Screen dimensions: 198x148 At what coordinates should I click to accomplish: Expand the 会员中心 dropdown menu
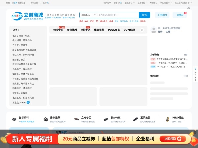(129, 3)
